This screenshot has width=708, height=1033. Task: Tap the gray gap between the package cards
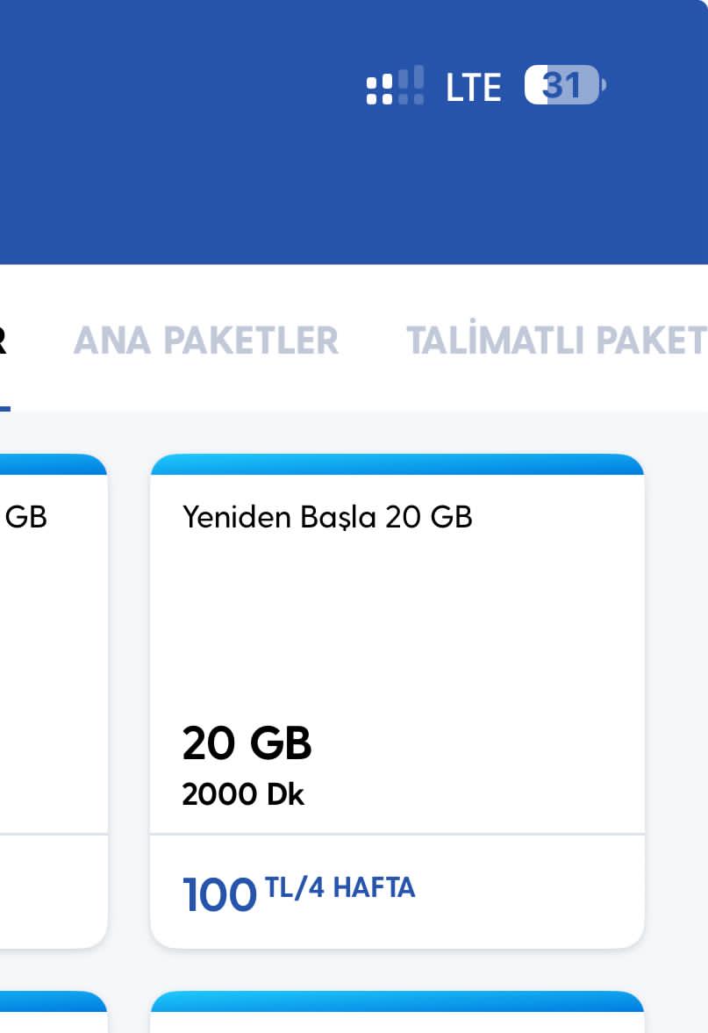pyautogui.click(x=129, y=702)
